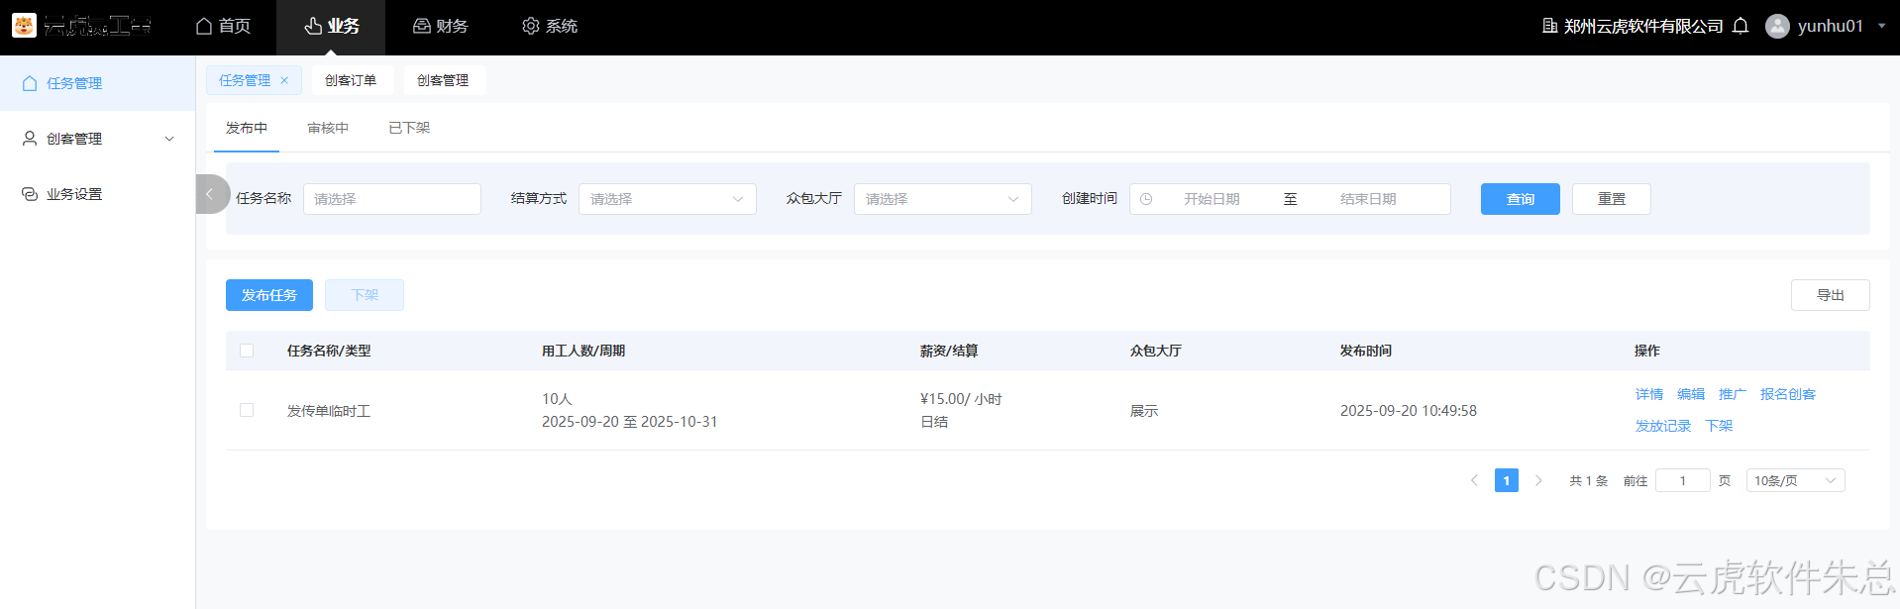The width and height of the screenshot is (1900, 609).
Task: Collapse sidebar with the arrow handle
Action: click(210, 194)
